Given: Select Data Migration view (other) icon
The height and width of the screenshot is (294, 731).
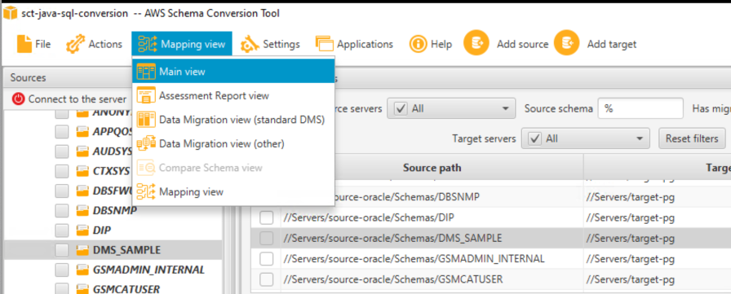Looking at the screenshot, I should 146,144.
